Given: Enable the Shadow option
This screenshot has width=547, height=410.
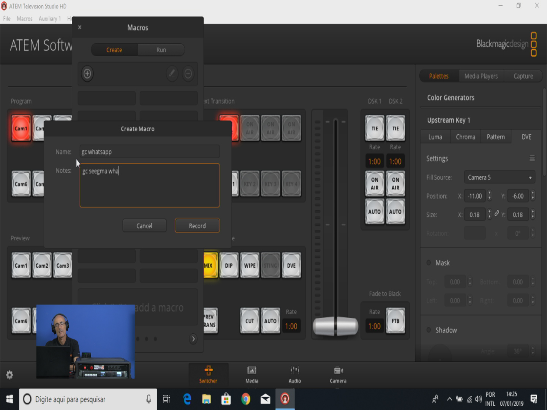Looking at the screenshot, I should coord(429,330).
